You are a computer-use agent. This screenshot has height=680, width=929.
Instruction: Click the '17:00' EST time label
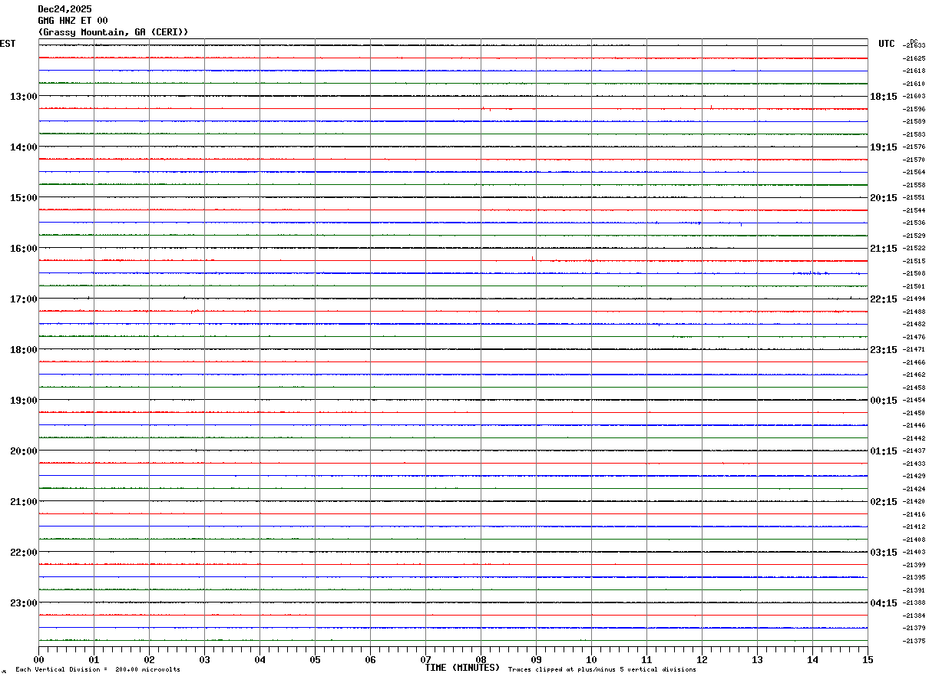pyautogui.click(x=23, y=299)
